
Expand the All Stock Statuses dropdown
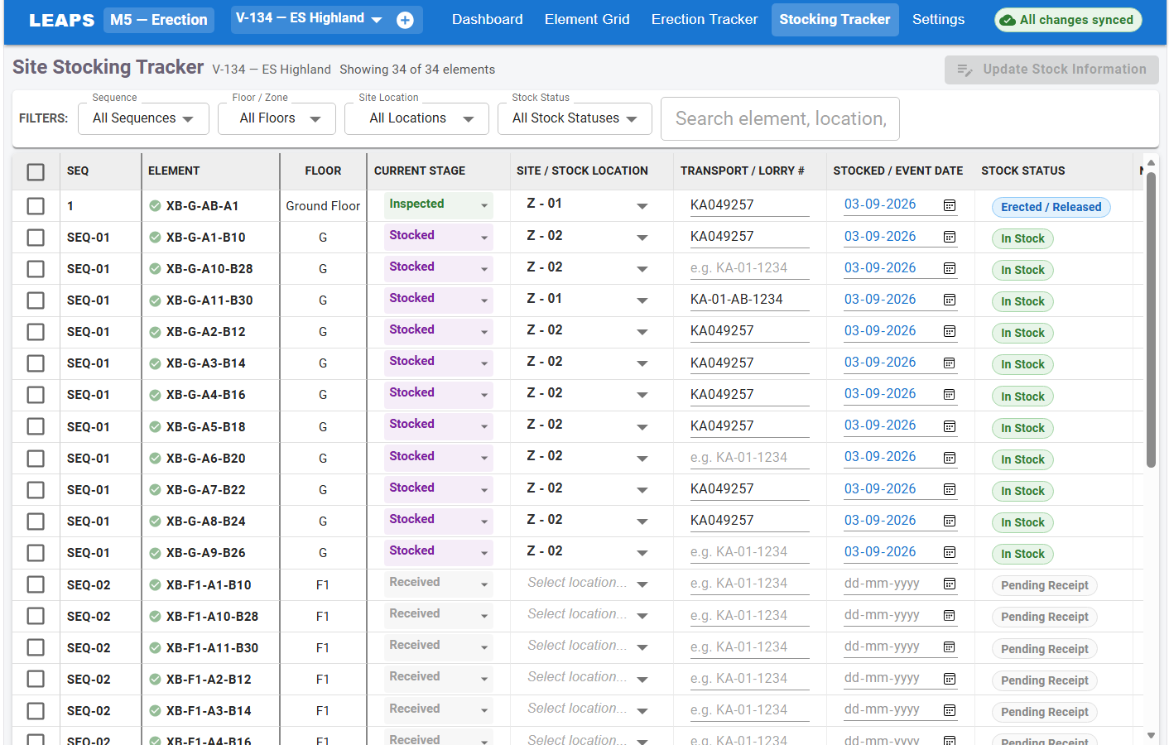575,118
